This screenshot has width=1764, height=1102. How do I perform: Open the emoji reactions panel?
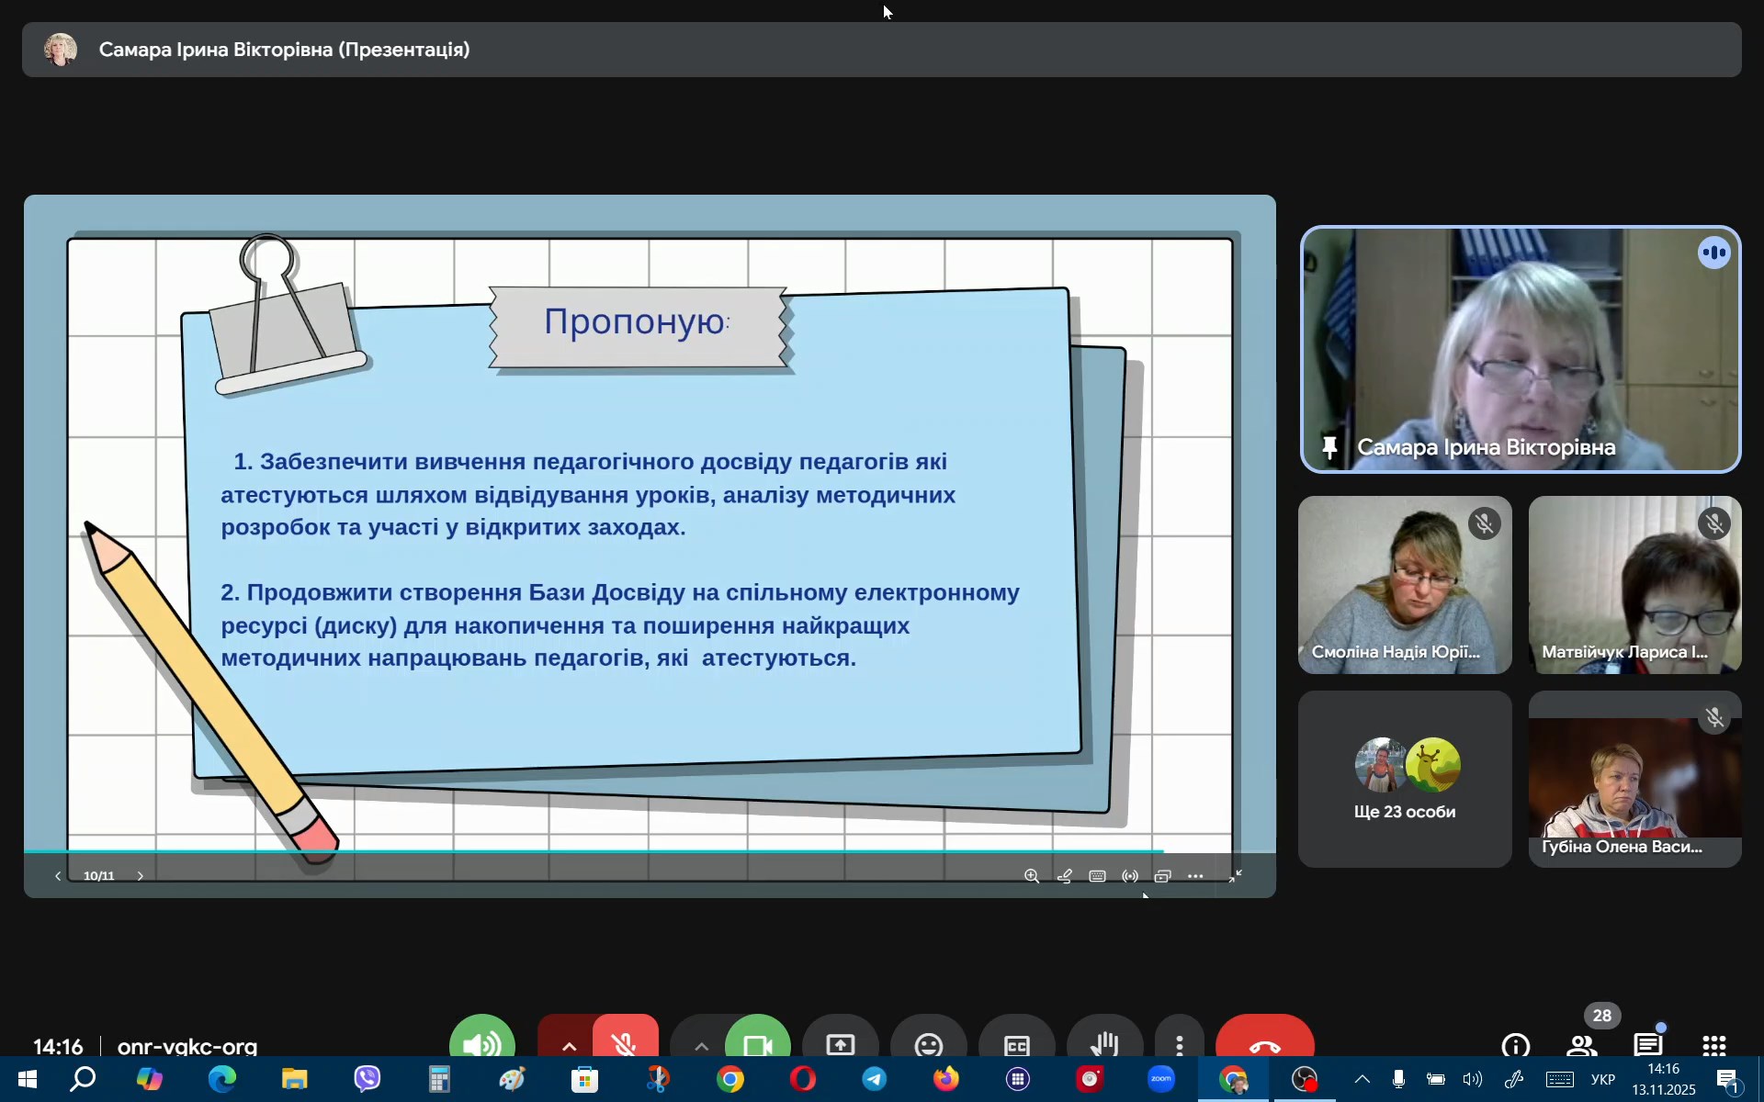(928, 1042)
